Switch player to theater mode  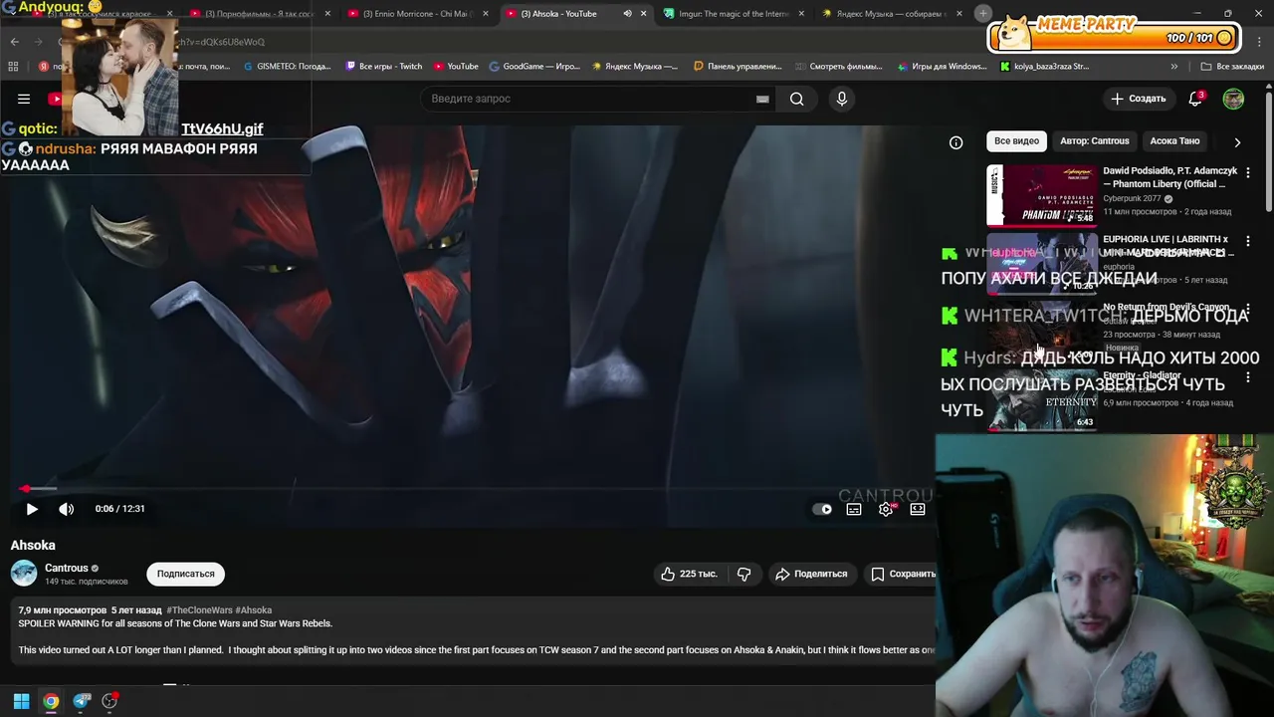point(918,509)
